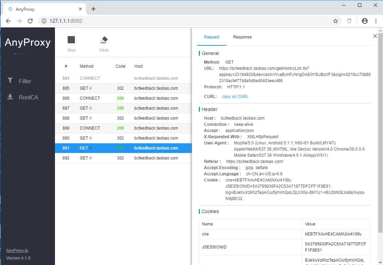Select request row number 890
383x265 pixels.
(123, 138)
